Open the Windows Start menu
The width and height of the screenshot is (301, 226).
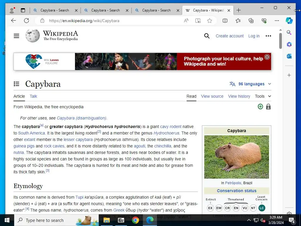coord(7,220)
